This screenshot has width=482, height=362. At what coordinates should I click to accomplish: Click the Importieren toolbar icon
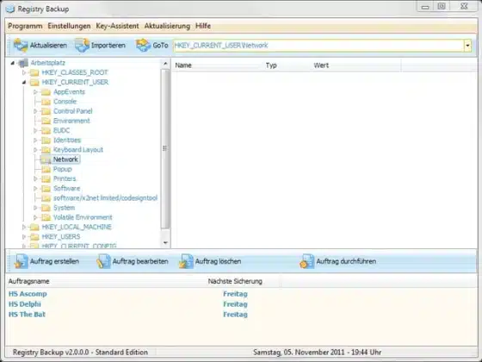pos(82,45)
